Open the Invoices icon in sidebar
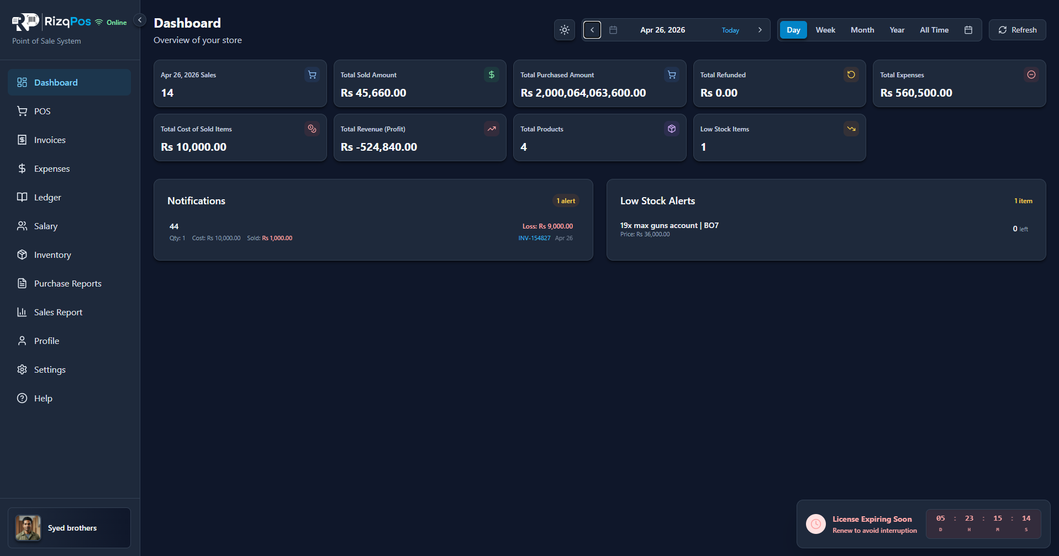Image resolution: width=1059 pixels, height=556 pixels. [x=22, y=140]
